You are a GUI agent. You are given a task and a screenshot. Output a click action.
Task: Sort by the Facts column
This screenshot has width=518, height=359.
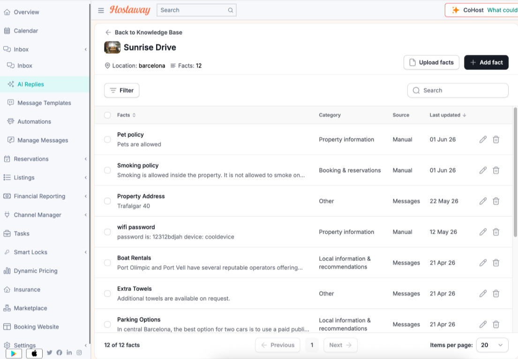[x=126, y=115]
